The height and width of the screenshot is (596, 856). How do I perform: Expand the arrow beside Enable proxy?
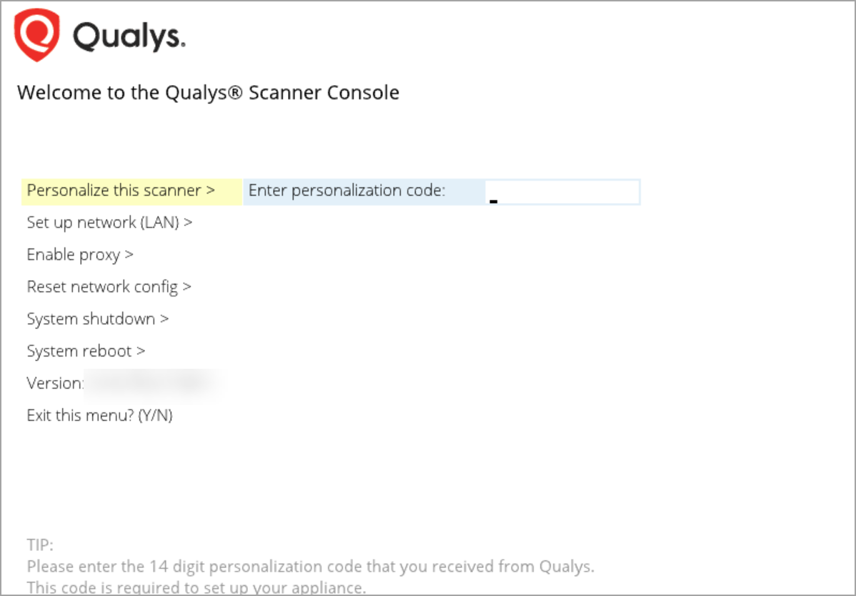pos(129,254)
